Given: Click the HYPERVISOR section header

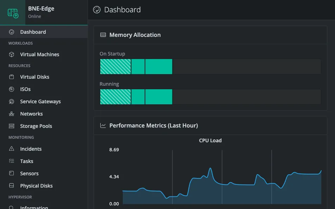Looking at the screenshot, I should pos(20,197).
